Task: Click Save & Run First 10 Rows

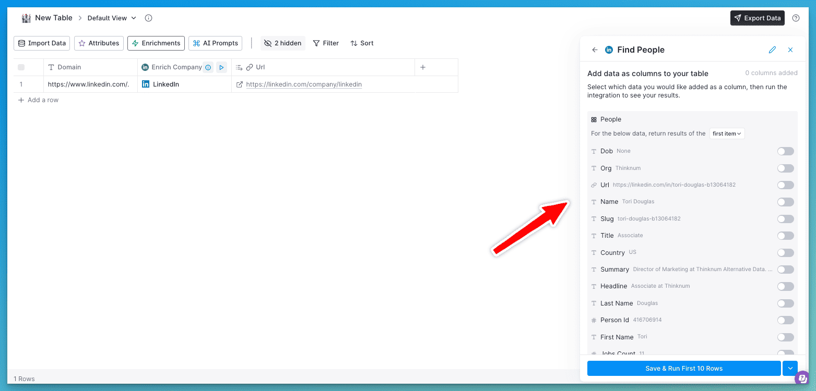Action: point(684,369)
